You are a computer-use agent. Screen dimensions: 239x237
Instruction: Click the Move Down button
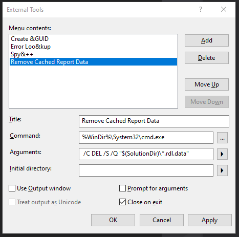(207, 102)
